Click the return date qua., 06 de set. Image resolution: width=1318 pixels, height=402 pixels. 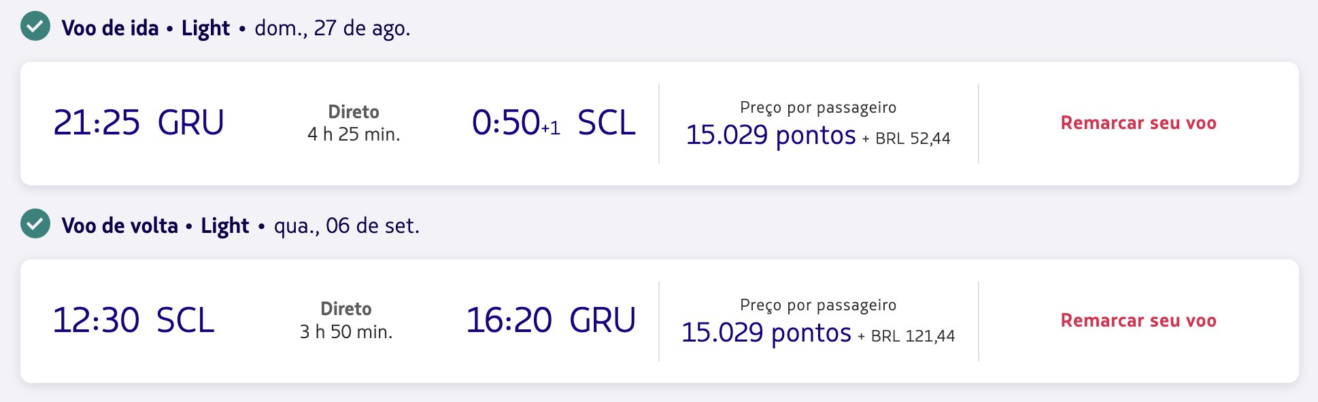tap(347, 225)
